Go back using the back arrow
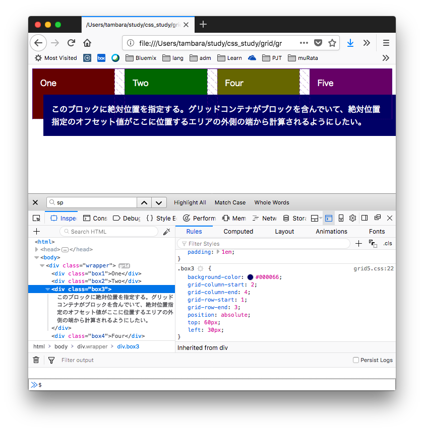The height and width of the screenshot is (431, 424). point(38,43)
